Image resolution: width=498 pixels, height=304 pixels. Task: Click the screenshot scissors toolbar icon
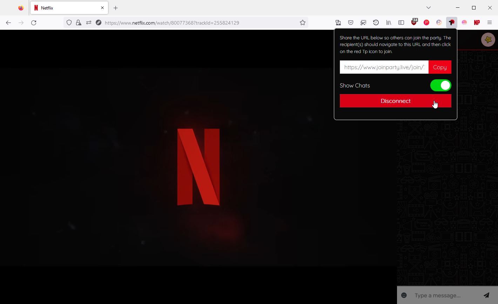point(363,22)
